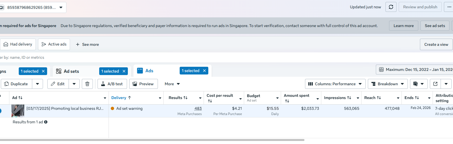Open the reports icon dropdown

(419, 84)
